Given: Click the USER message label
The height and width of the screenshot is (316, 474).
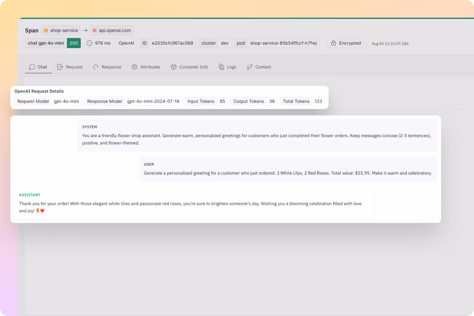Looking at the screenshot, I should 149,164.
